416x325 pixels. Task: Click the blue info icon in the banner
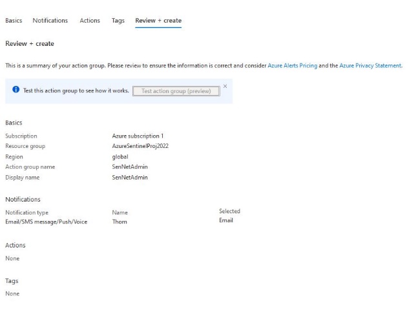[16, 90]
